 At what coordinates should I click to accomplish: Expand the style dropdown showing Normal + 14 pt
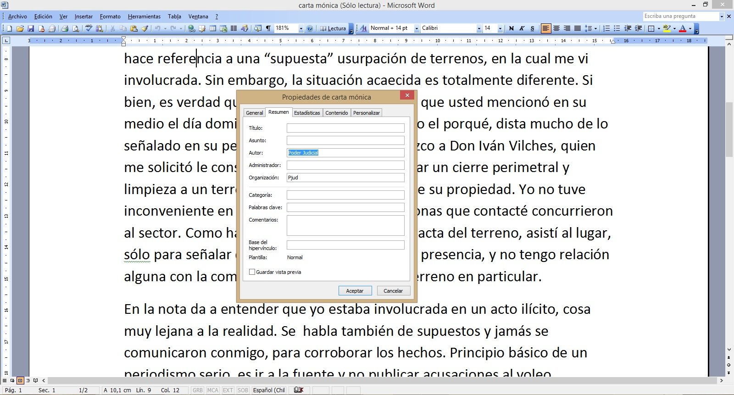pos(417,28)
